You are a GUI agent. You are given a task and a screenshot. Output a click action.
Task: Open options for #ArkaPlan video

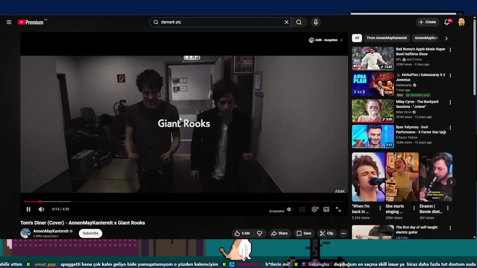coord(450,75)
